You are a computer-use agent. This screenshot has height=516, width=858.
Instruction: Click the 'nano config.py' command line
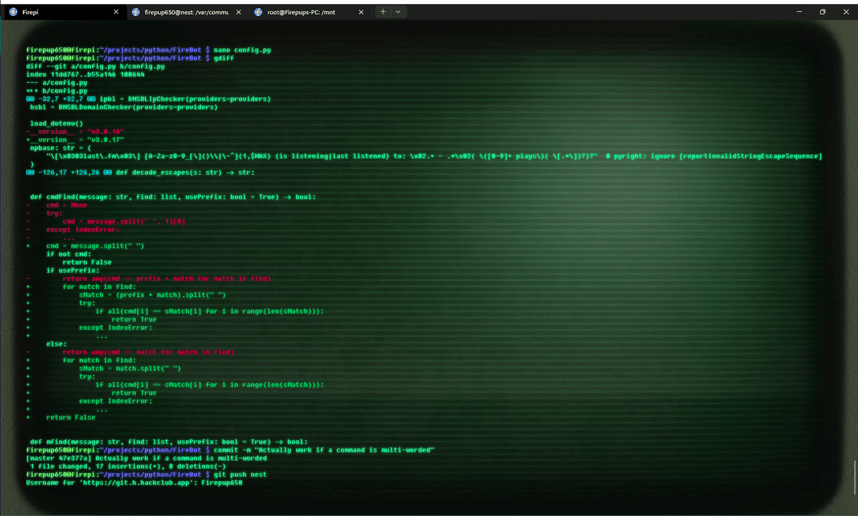point(242,50)
